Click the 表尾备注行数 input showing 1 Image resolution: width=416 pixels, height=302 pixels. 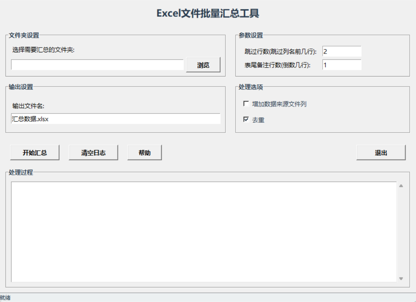(342, 65)
